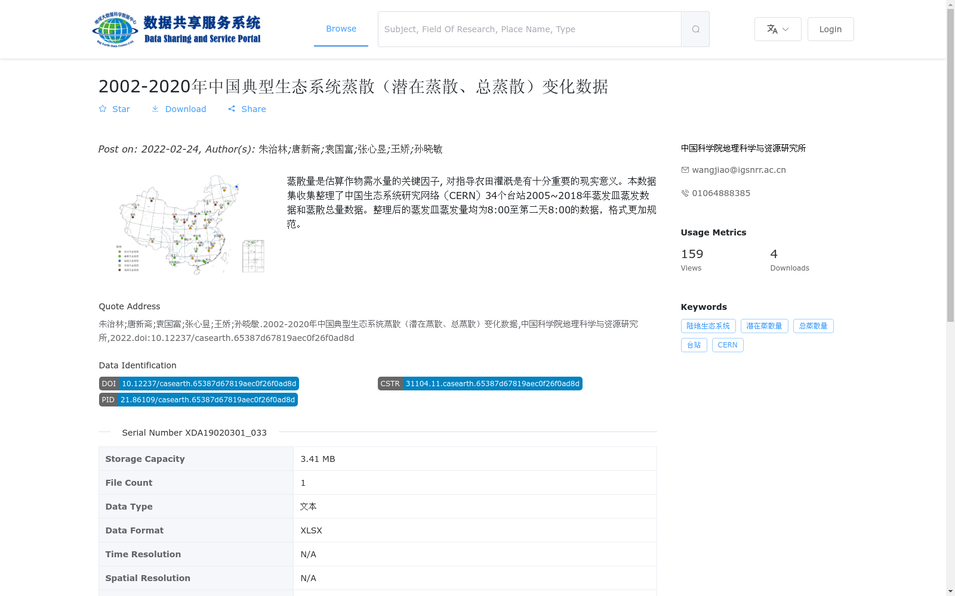Click the DOI identifier badge
This screenshot has height=596, width=955.
pos(199,384)
